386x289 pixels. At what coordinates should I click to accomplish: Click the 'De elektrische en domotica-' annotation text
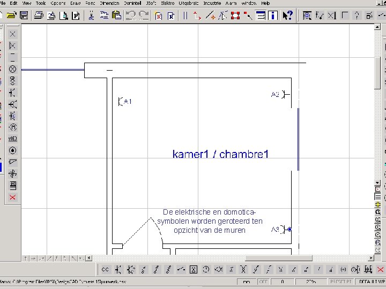click(x=210, y=212)
